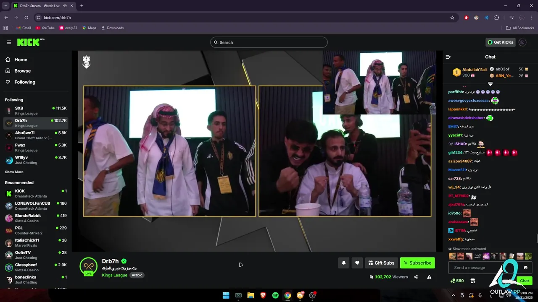Viewport: 538px width, 302px height.
Task: Open Brave browser from taskbar
Action: click(x=263, y=295)
